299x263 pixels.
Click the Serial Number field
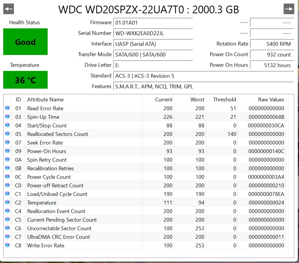(153, 33)
